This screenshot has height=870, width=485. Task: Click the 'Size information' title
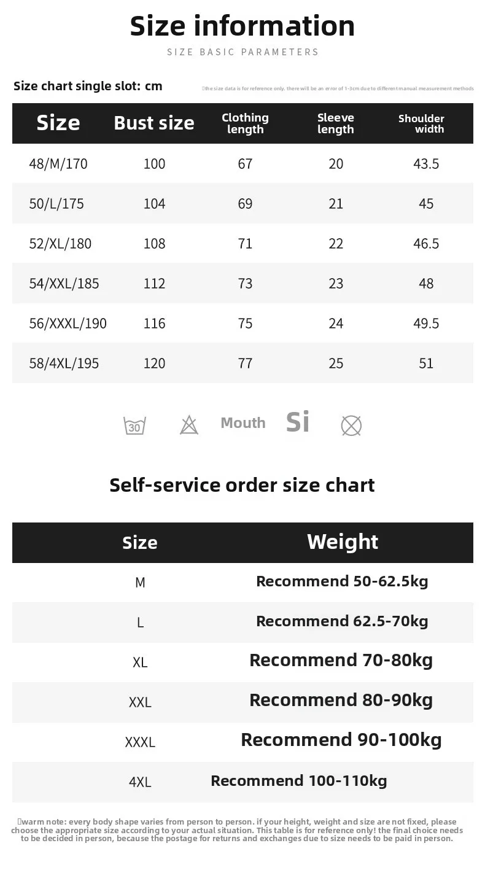[x=243, y=26]
